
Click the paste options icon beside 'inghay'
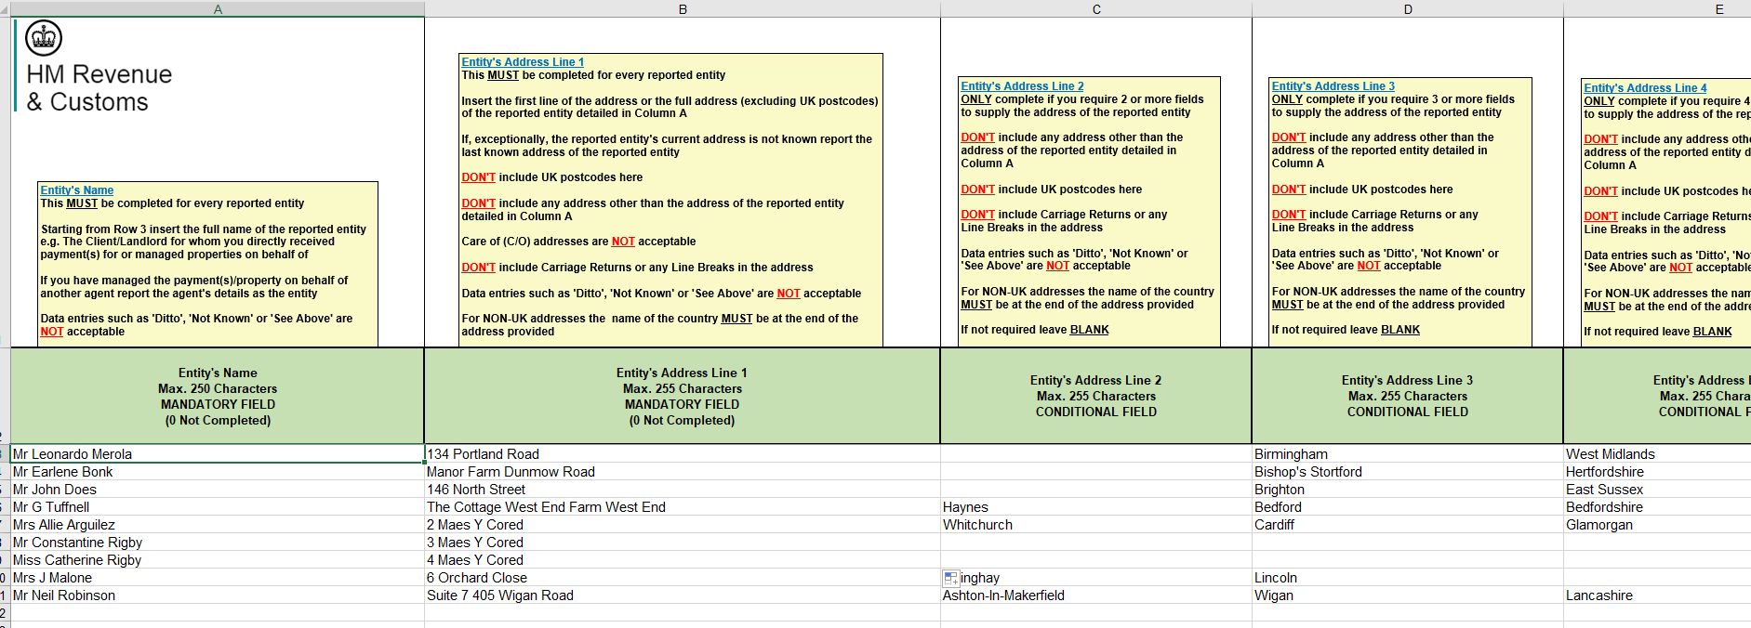click(x=950, y=578)
